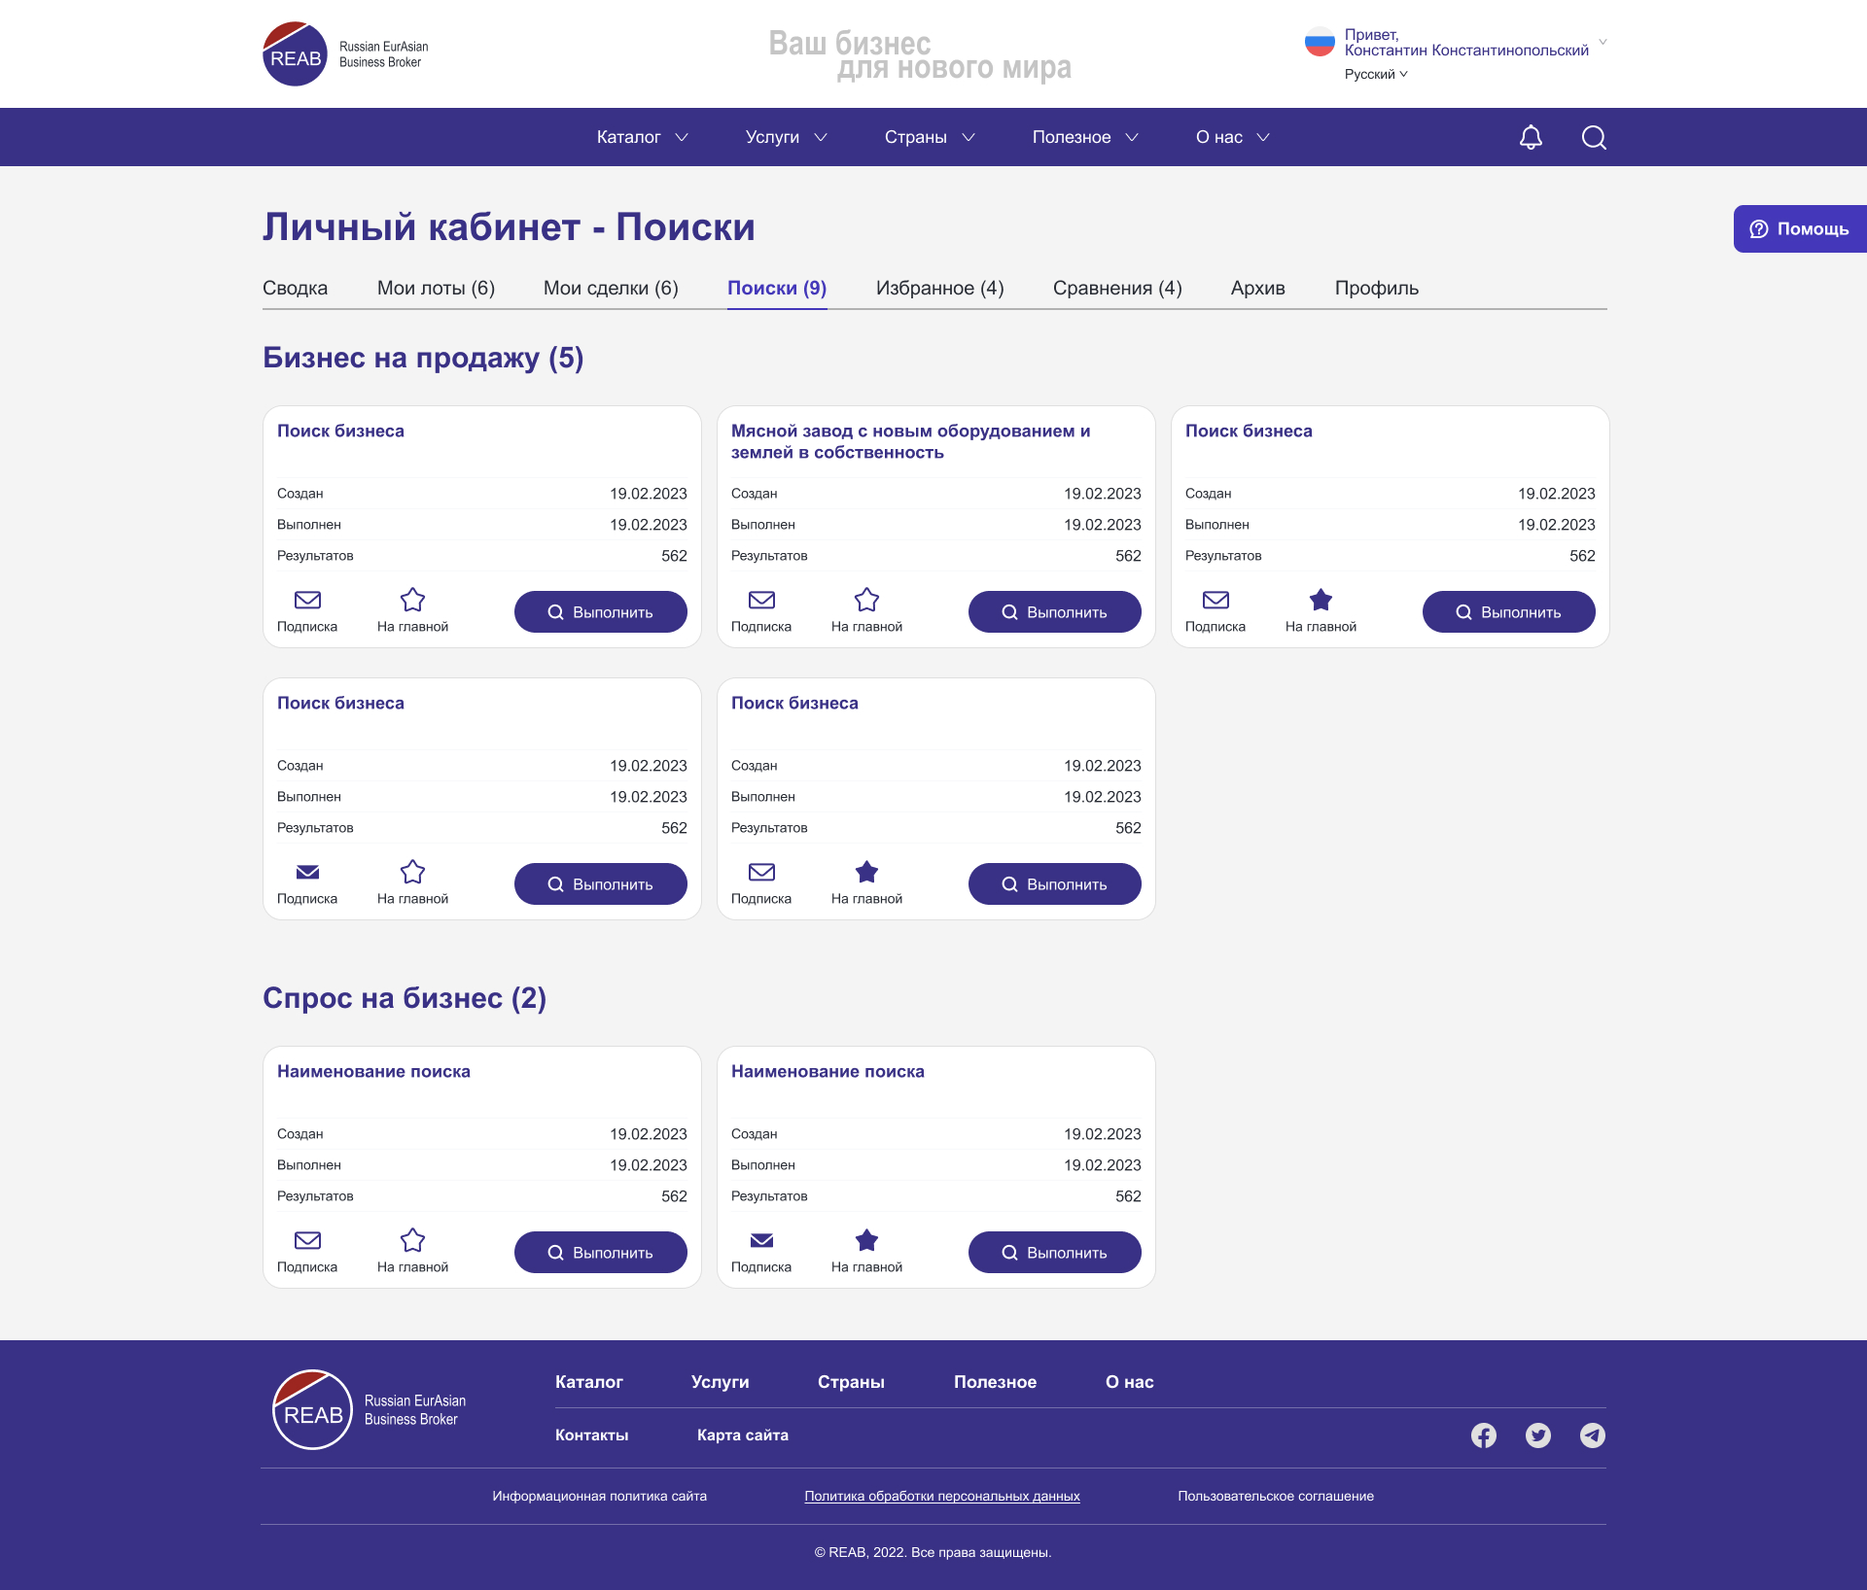Open the Мои лоты (6) tab

(x=436, y=288)
